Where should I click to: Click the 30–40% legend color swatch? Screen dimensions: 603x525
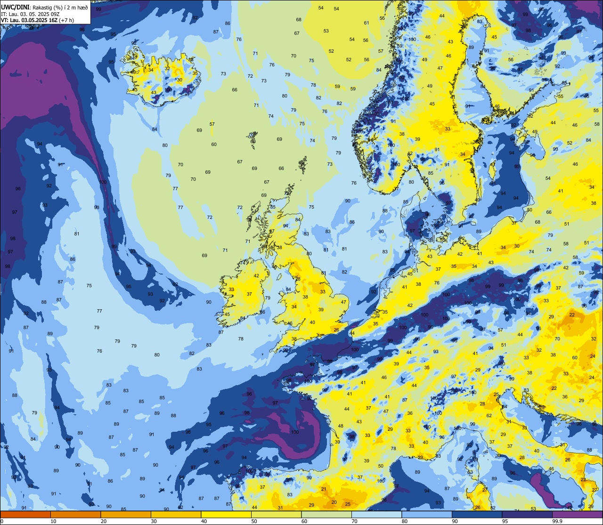(x=176, y=514)
